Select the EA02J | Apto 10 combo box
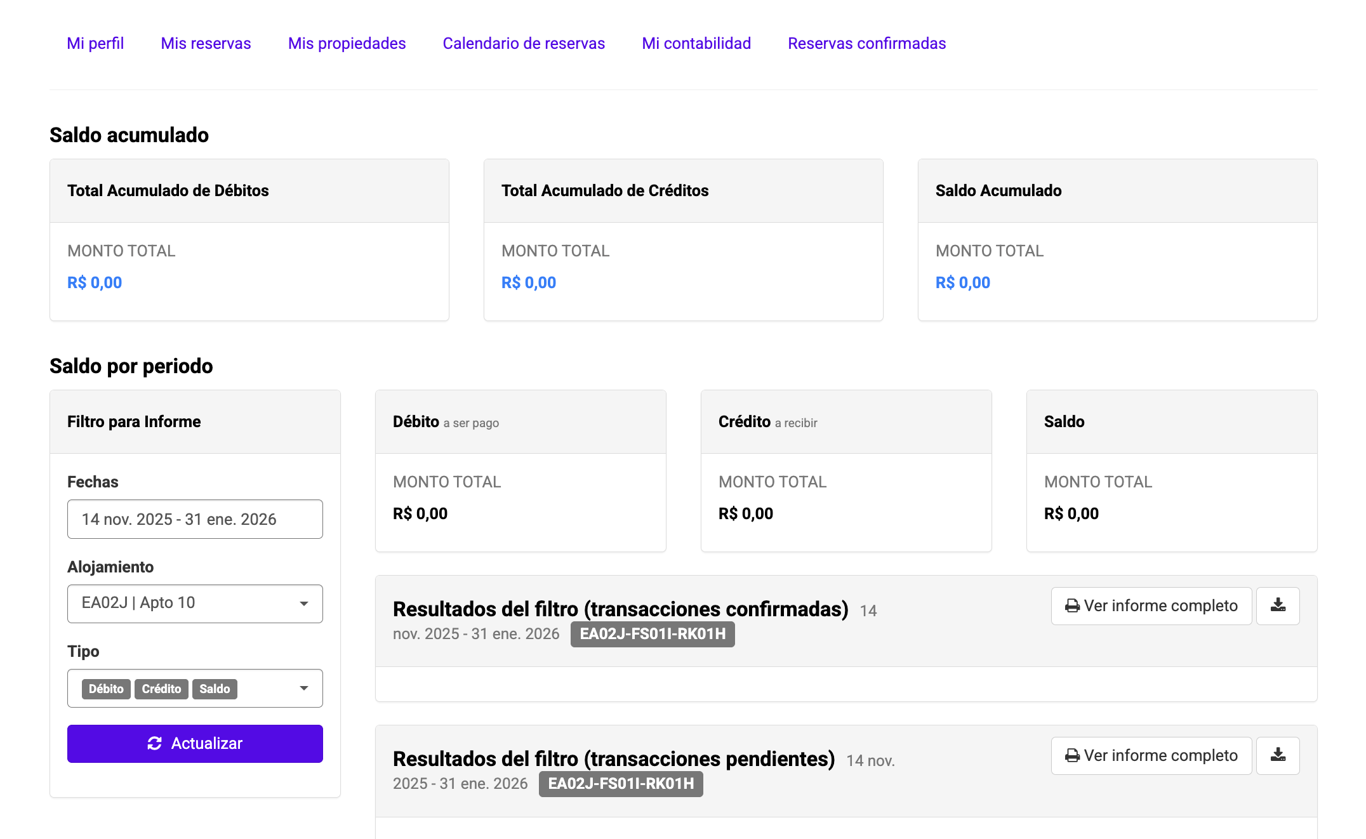The image size is (1366, 839). (184, 604)
